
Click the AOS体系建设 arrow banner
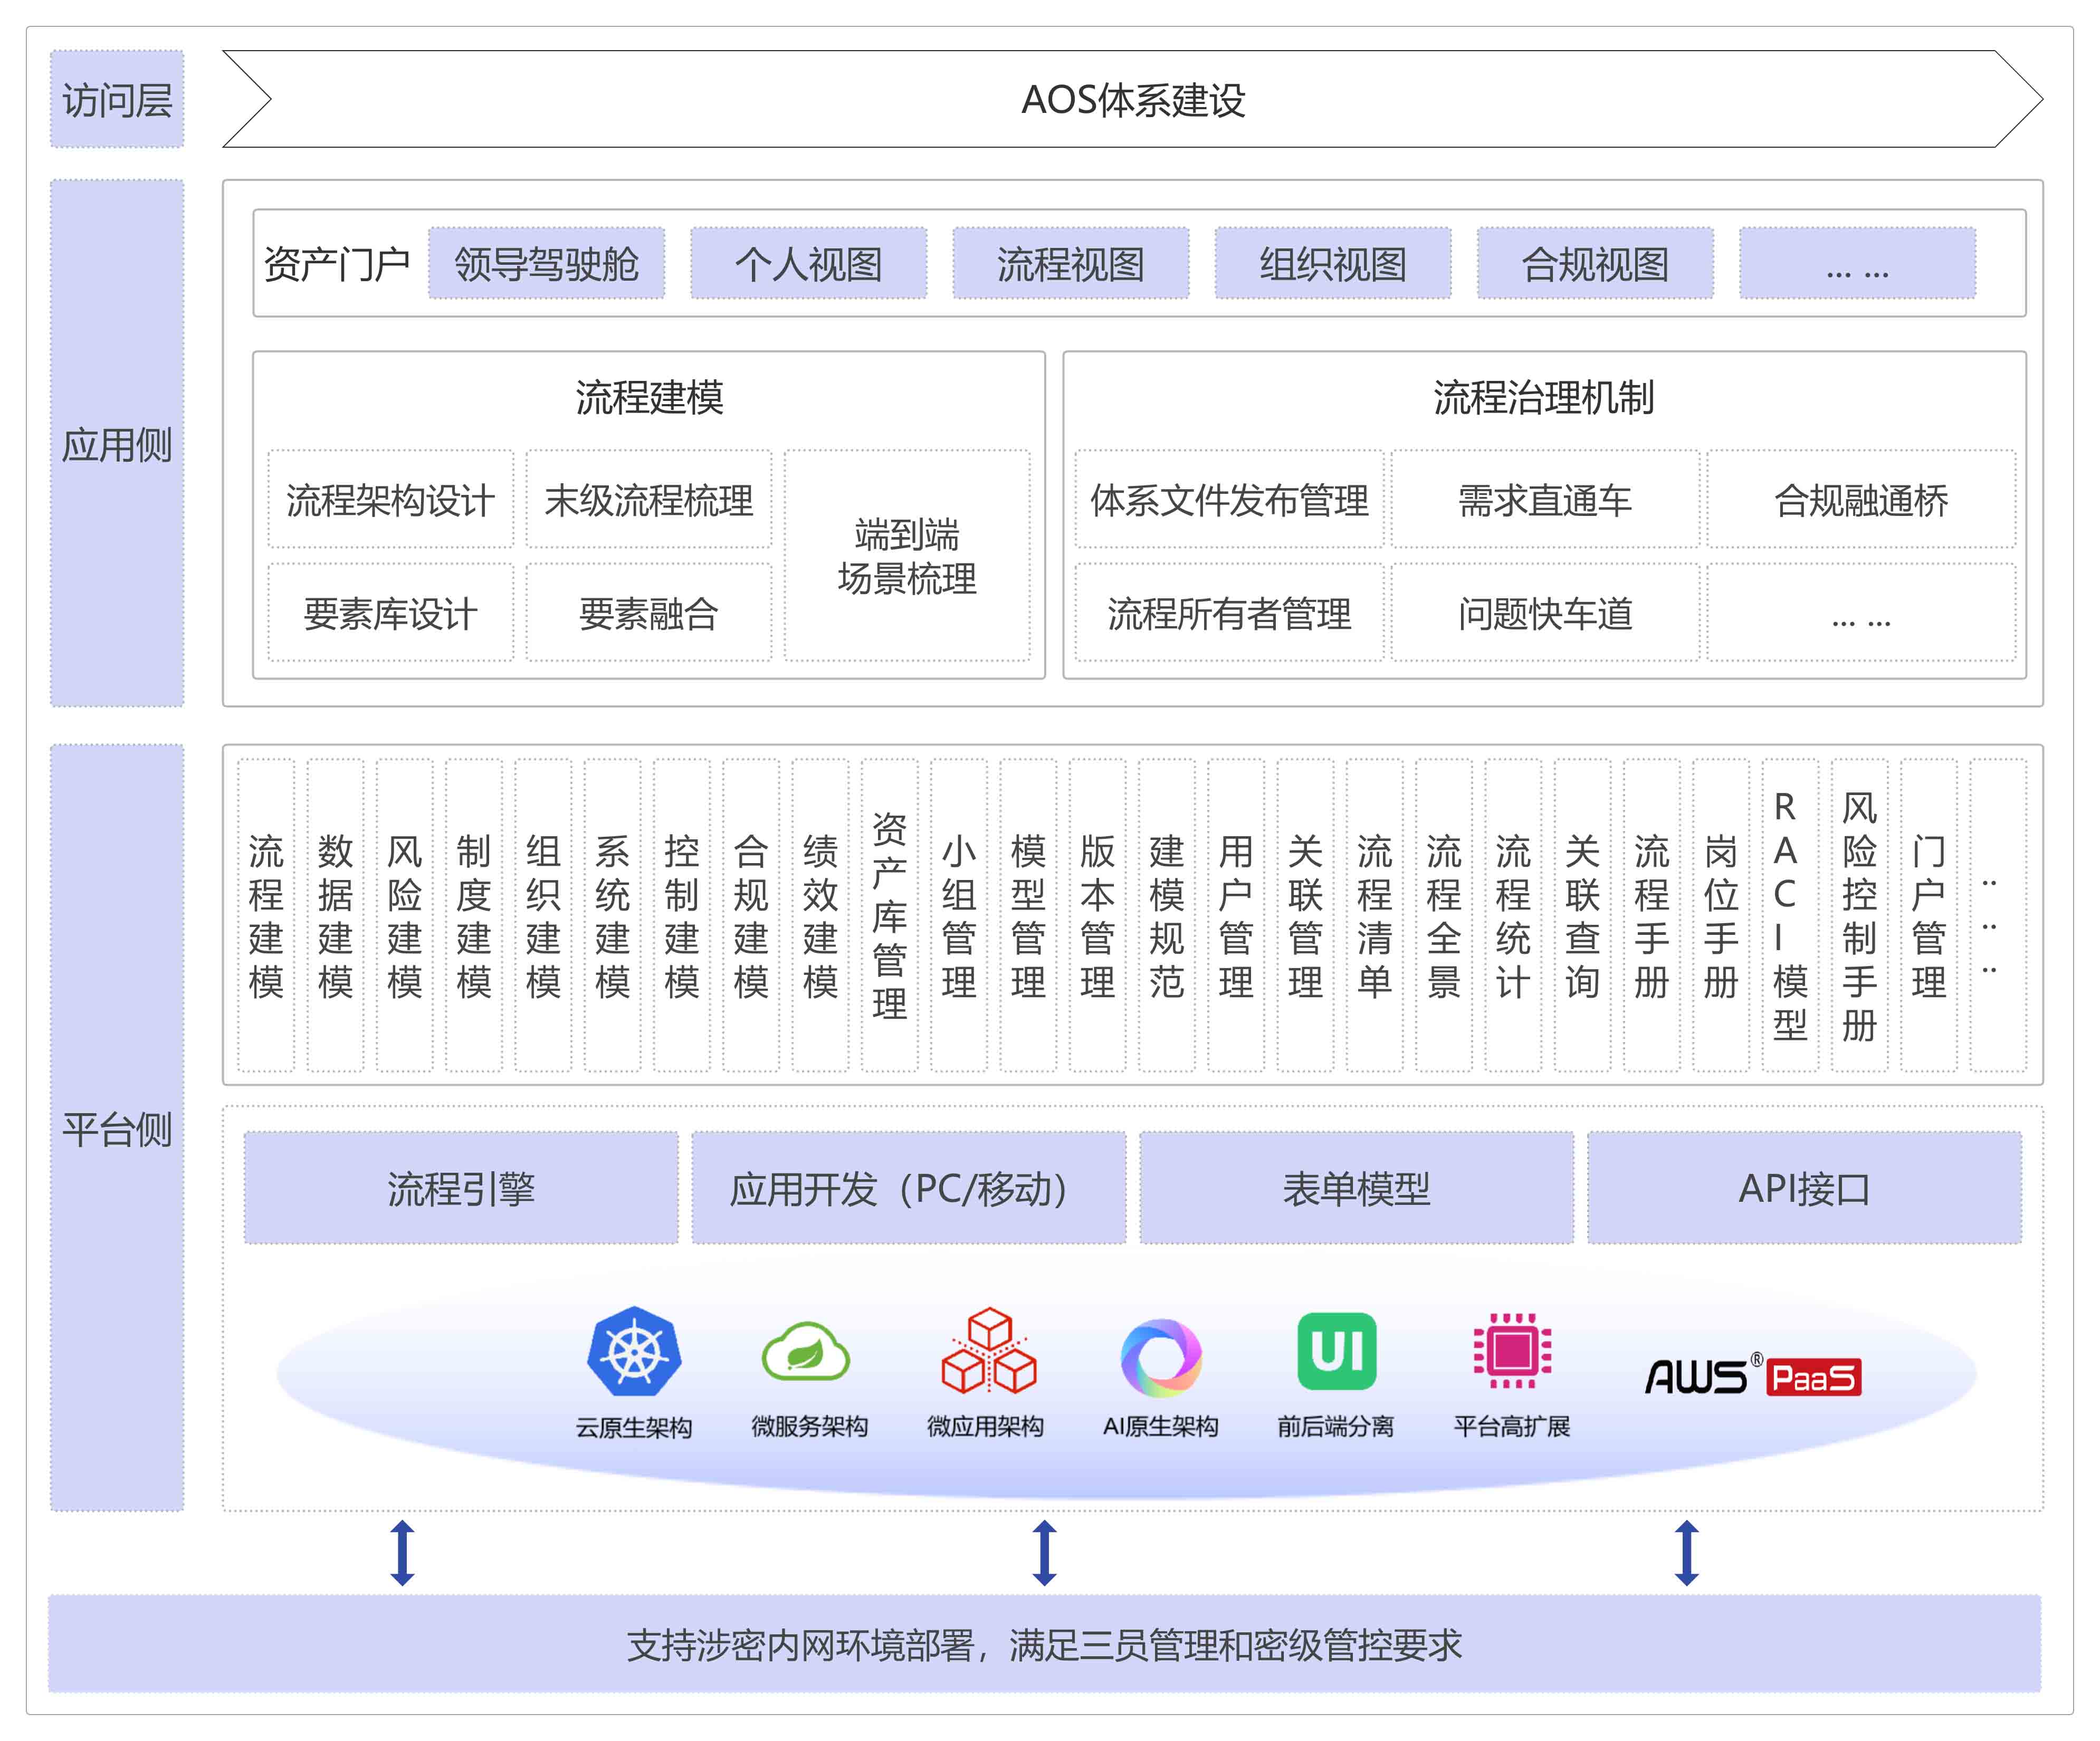point(1132,100)
